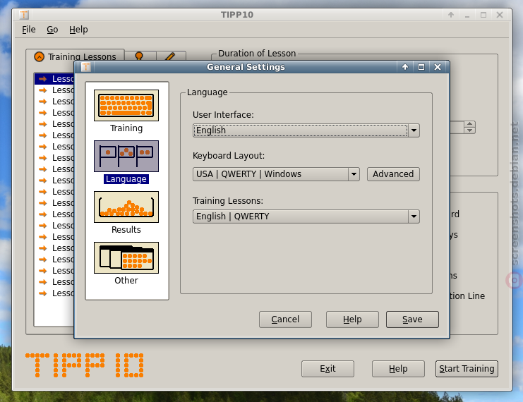This screenshot has width=523, height=402.
Task: Click the TIPP10 window shade up-arrow button
Action: pos(451,15)
